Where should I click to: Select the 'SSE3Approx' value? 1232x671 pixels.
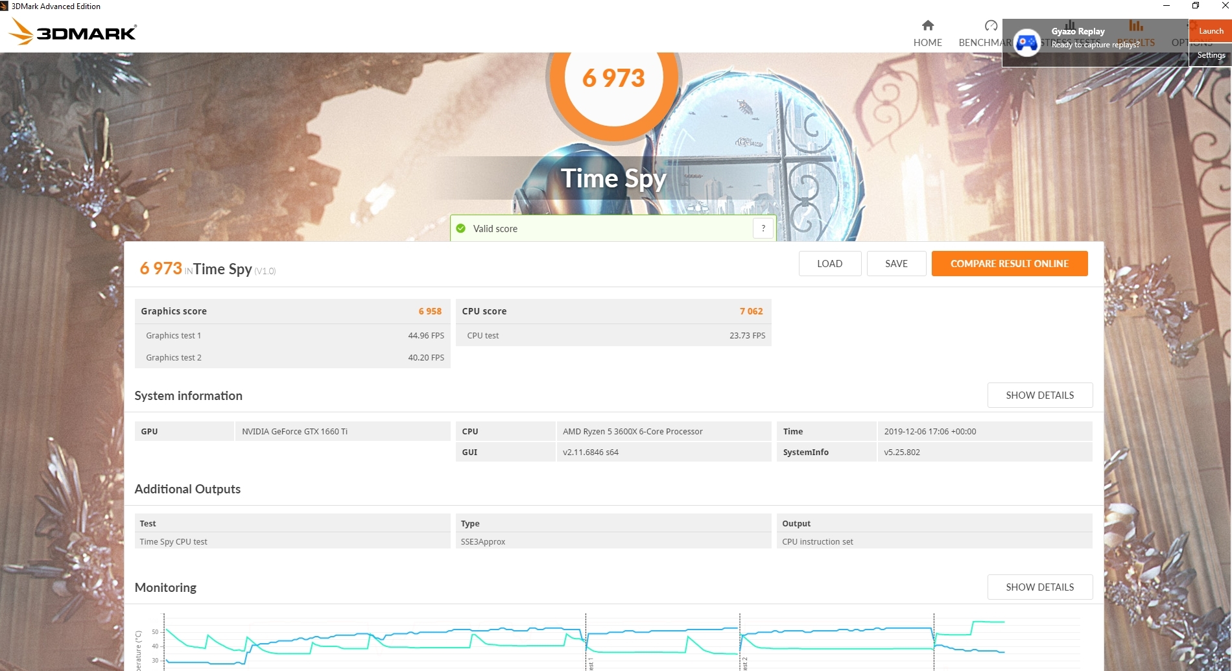pos(483,541)
